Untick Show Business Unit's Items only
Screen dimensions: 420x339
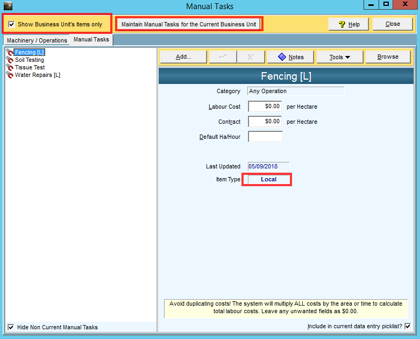[x=11, y=24]
